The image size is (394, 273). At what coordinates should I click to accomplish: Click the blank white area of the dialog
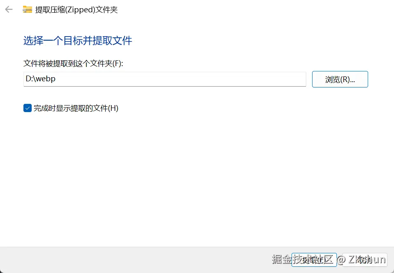(x=196, y=176)
